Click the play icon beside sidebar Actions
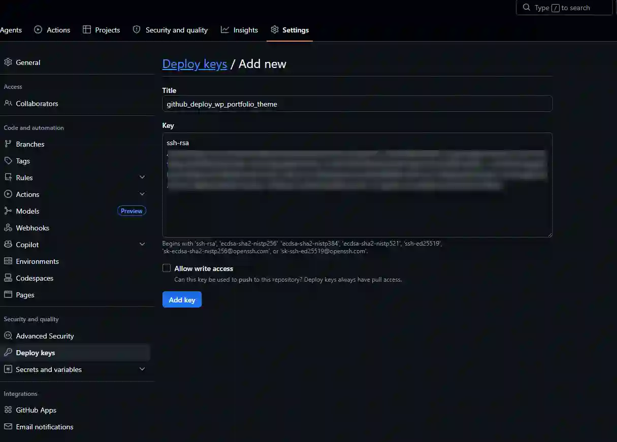Viewport: 617px width, 442px height. click(8, 194)
